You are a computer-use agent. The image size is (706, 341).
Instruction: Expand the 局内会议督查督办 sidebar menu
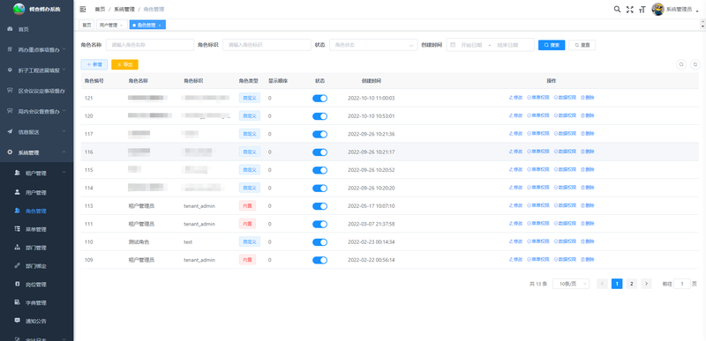pyautogui.click(x=36, y=111)
